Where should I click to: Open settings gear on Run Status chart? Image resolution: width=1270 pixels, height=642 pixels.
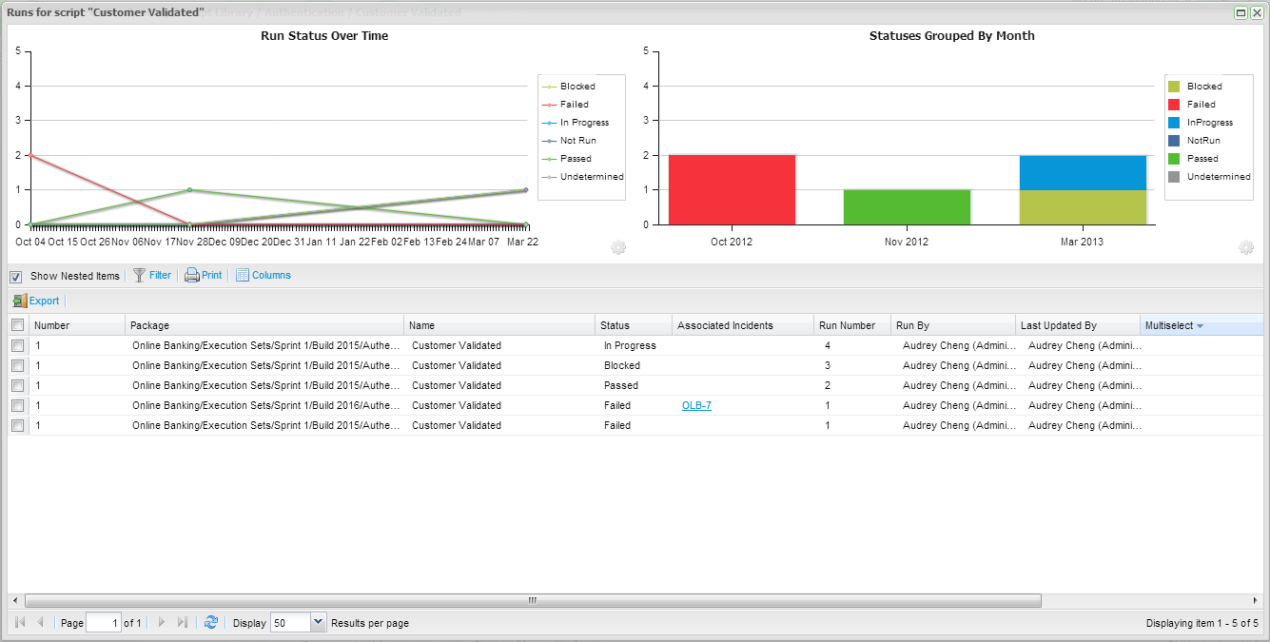618,248
